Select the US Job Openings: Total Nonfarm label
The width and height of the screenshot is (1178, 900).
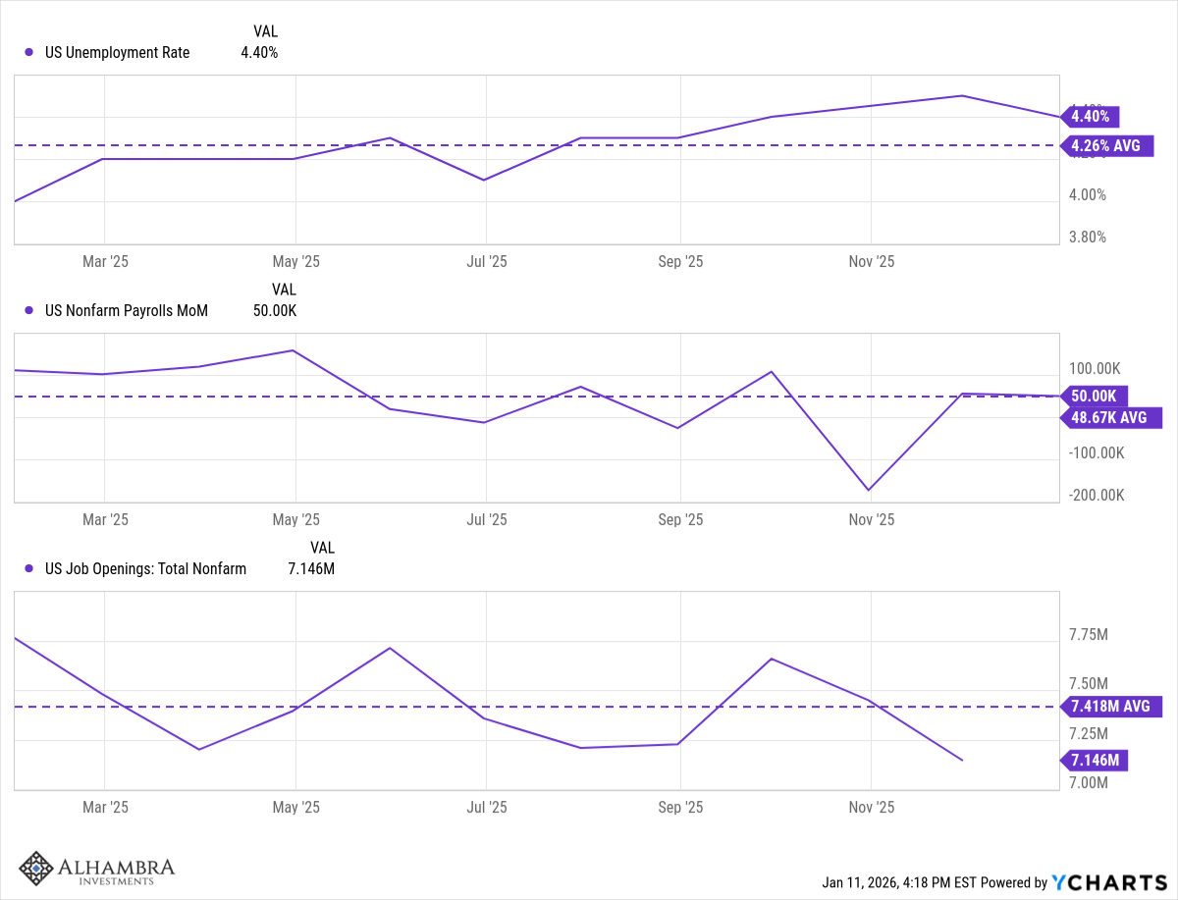tap(145, 568)
